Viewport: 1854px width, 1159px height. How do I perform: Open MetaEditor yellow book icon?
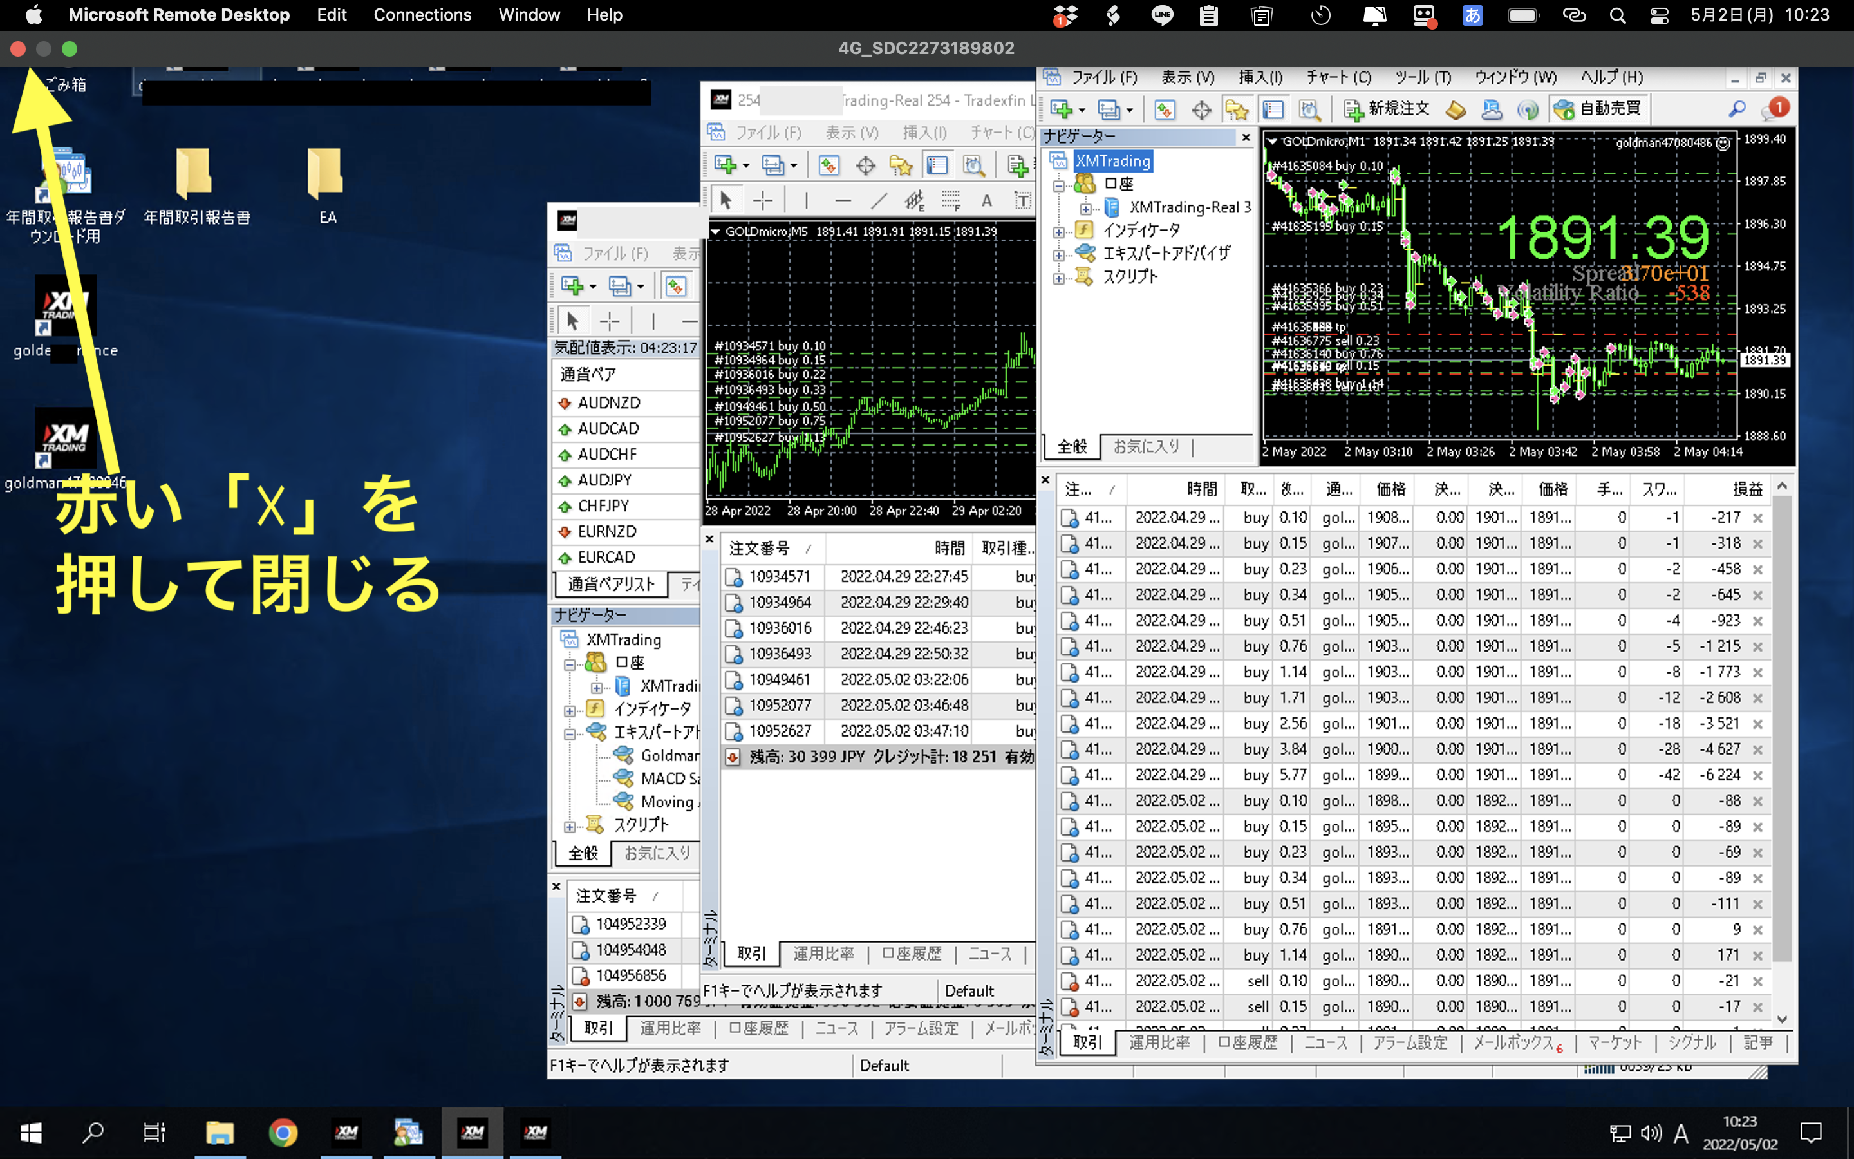click(1456, 109)
